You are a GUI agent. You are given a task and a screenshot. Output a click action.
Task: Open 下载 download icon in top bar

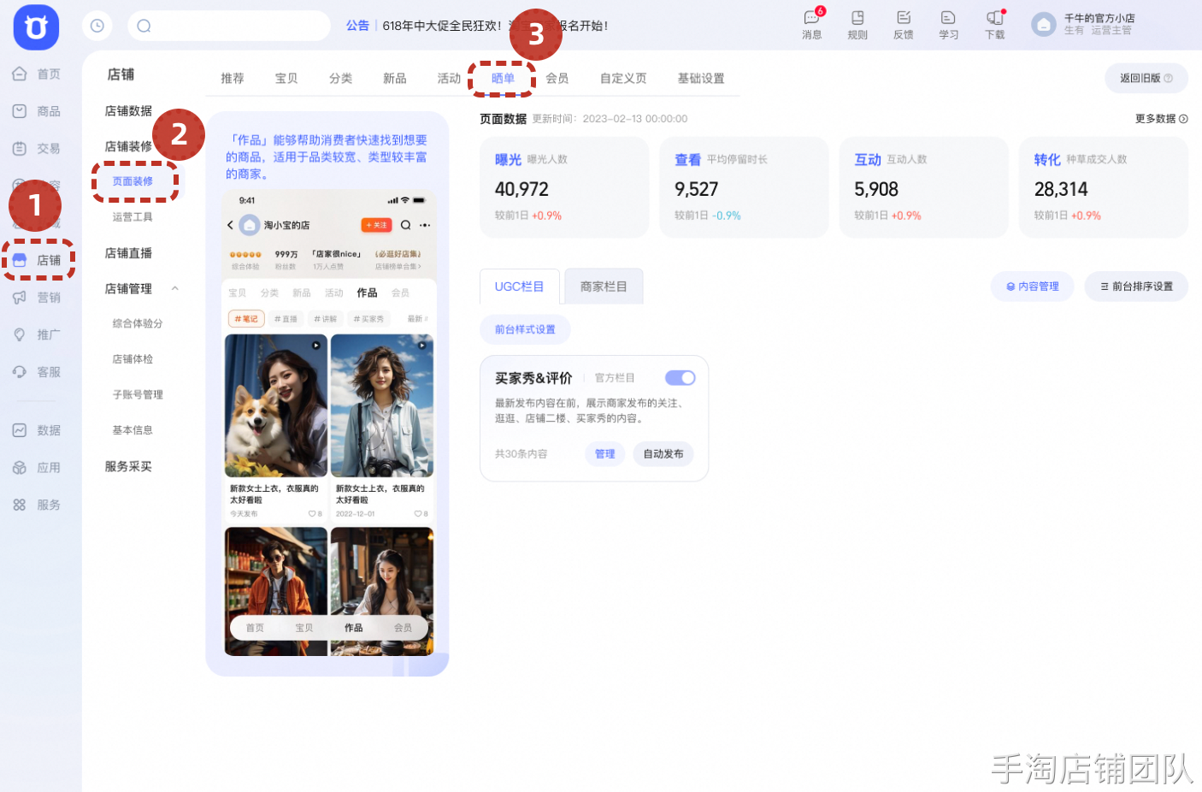tap(995, 25)
